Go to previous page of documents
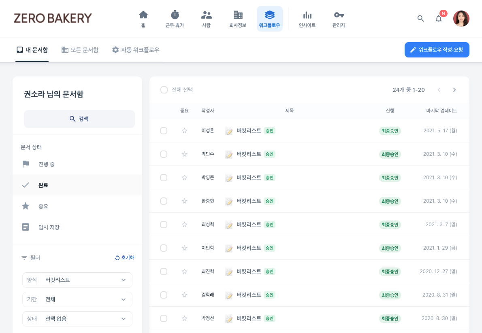The height and width of the screenshot is (333, 482). click(439, 90)
